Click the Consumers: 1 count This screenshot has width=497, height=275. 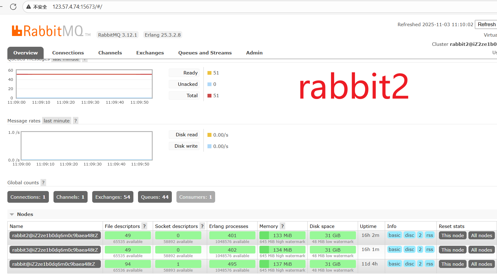196,197
